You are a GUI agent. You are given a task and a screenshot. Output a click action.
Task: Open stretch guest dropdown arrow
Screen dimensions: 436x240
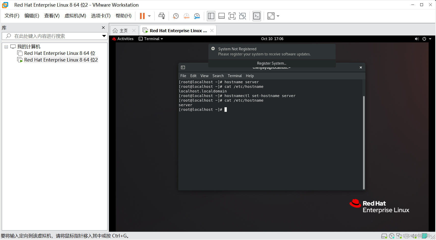tap(278, 16)
